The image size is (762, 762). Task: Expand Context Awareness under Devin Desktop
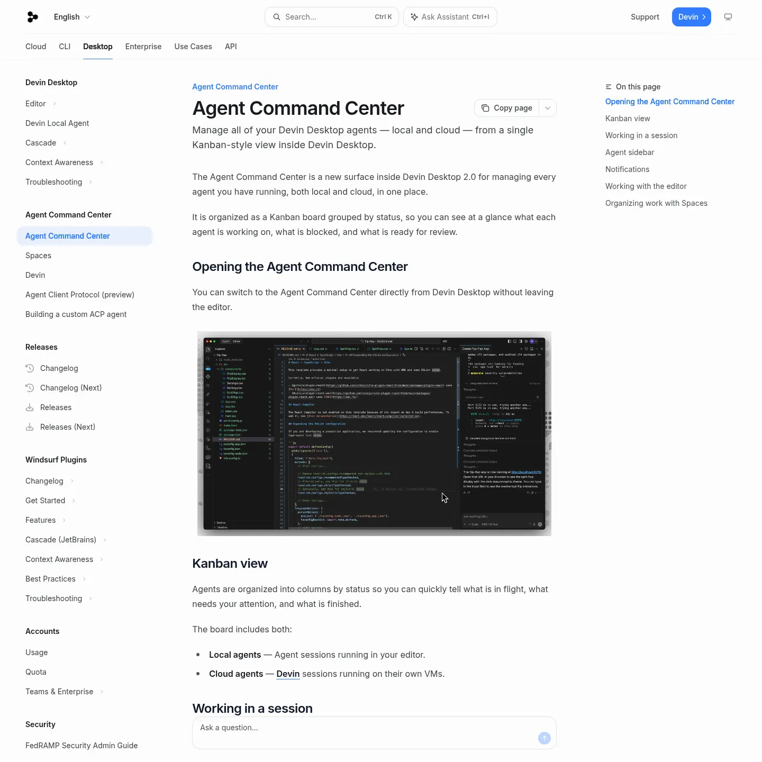102,162
